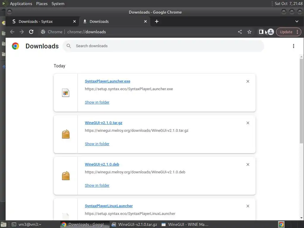Show WineGUI-v2.1.0.tar.gz in folder
This screenshot has height=228, width=304.
click(97, 144)
